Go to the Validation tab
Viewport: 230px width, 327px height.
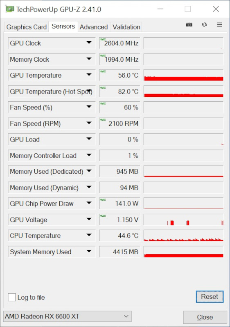pyautogui.click(x=126, y=27)
